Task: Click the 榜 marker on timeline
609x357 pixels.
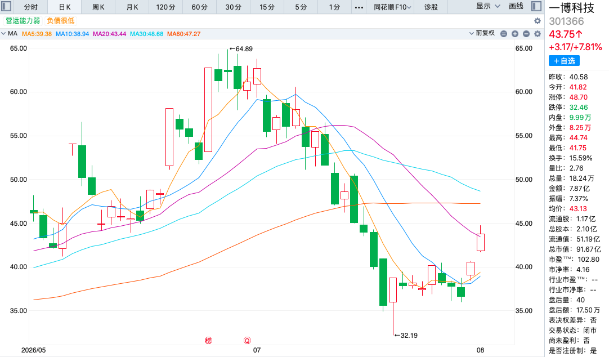Action: pyautogui.click(x=209, y=341)
